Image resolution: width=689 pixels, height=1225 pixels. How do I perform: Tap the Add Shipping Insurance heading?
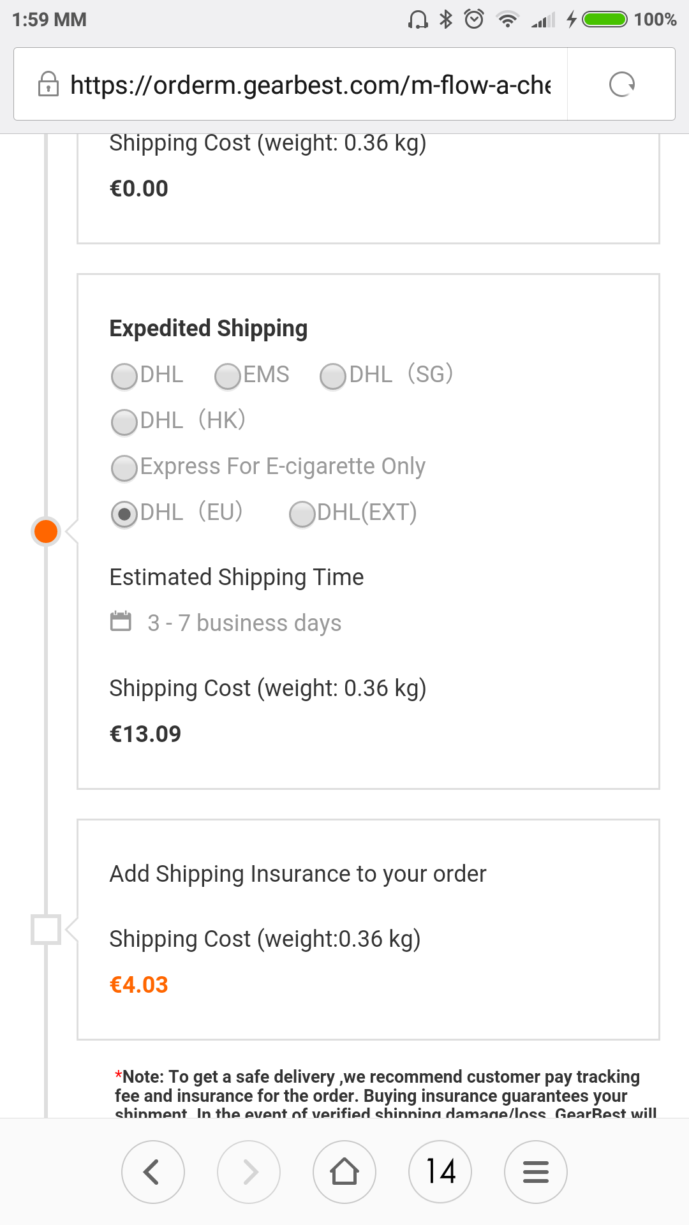[x=297, y=874]
